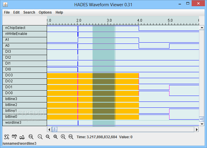
Task: Click the large zoom out magnifier icon
Action: point(40,137)
